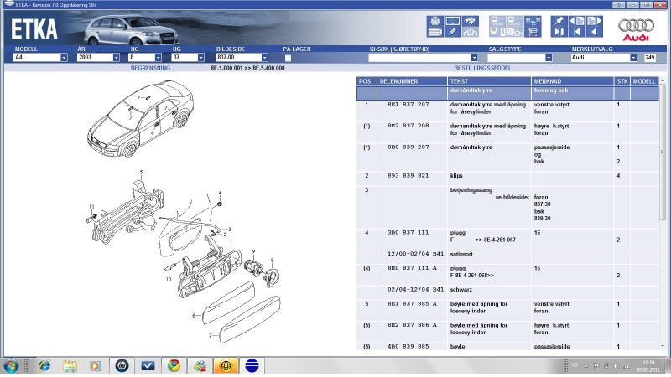Click the pushpin icon in the toolbar
The width and height of the screenshot is (671, 377).
tap(559, 19)
